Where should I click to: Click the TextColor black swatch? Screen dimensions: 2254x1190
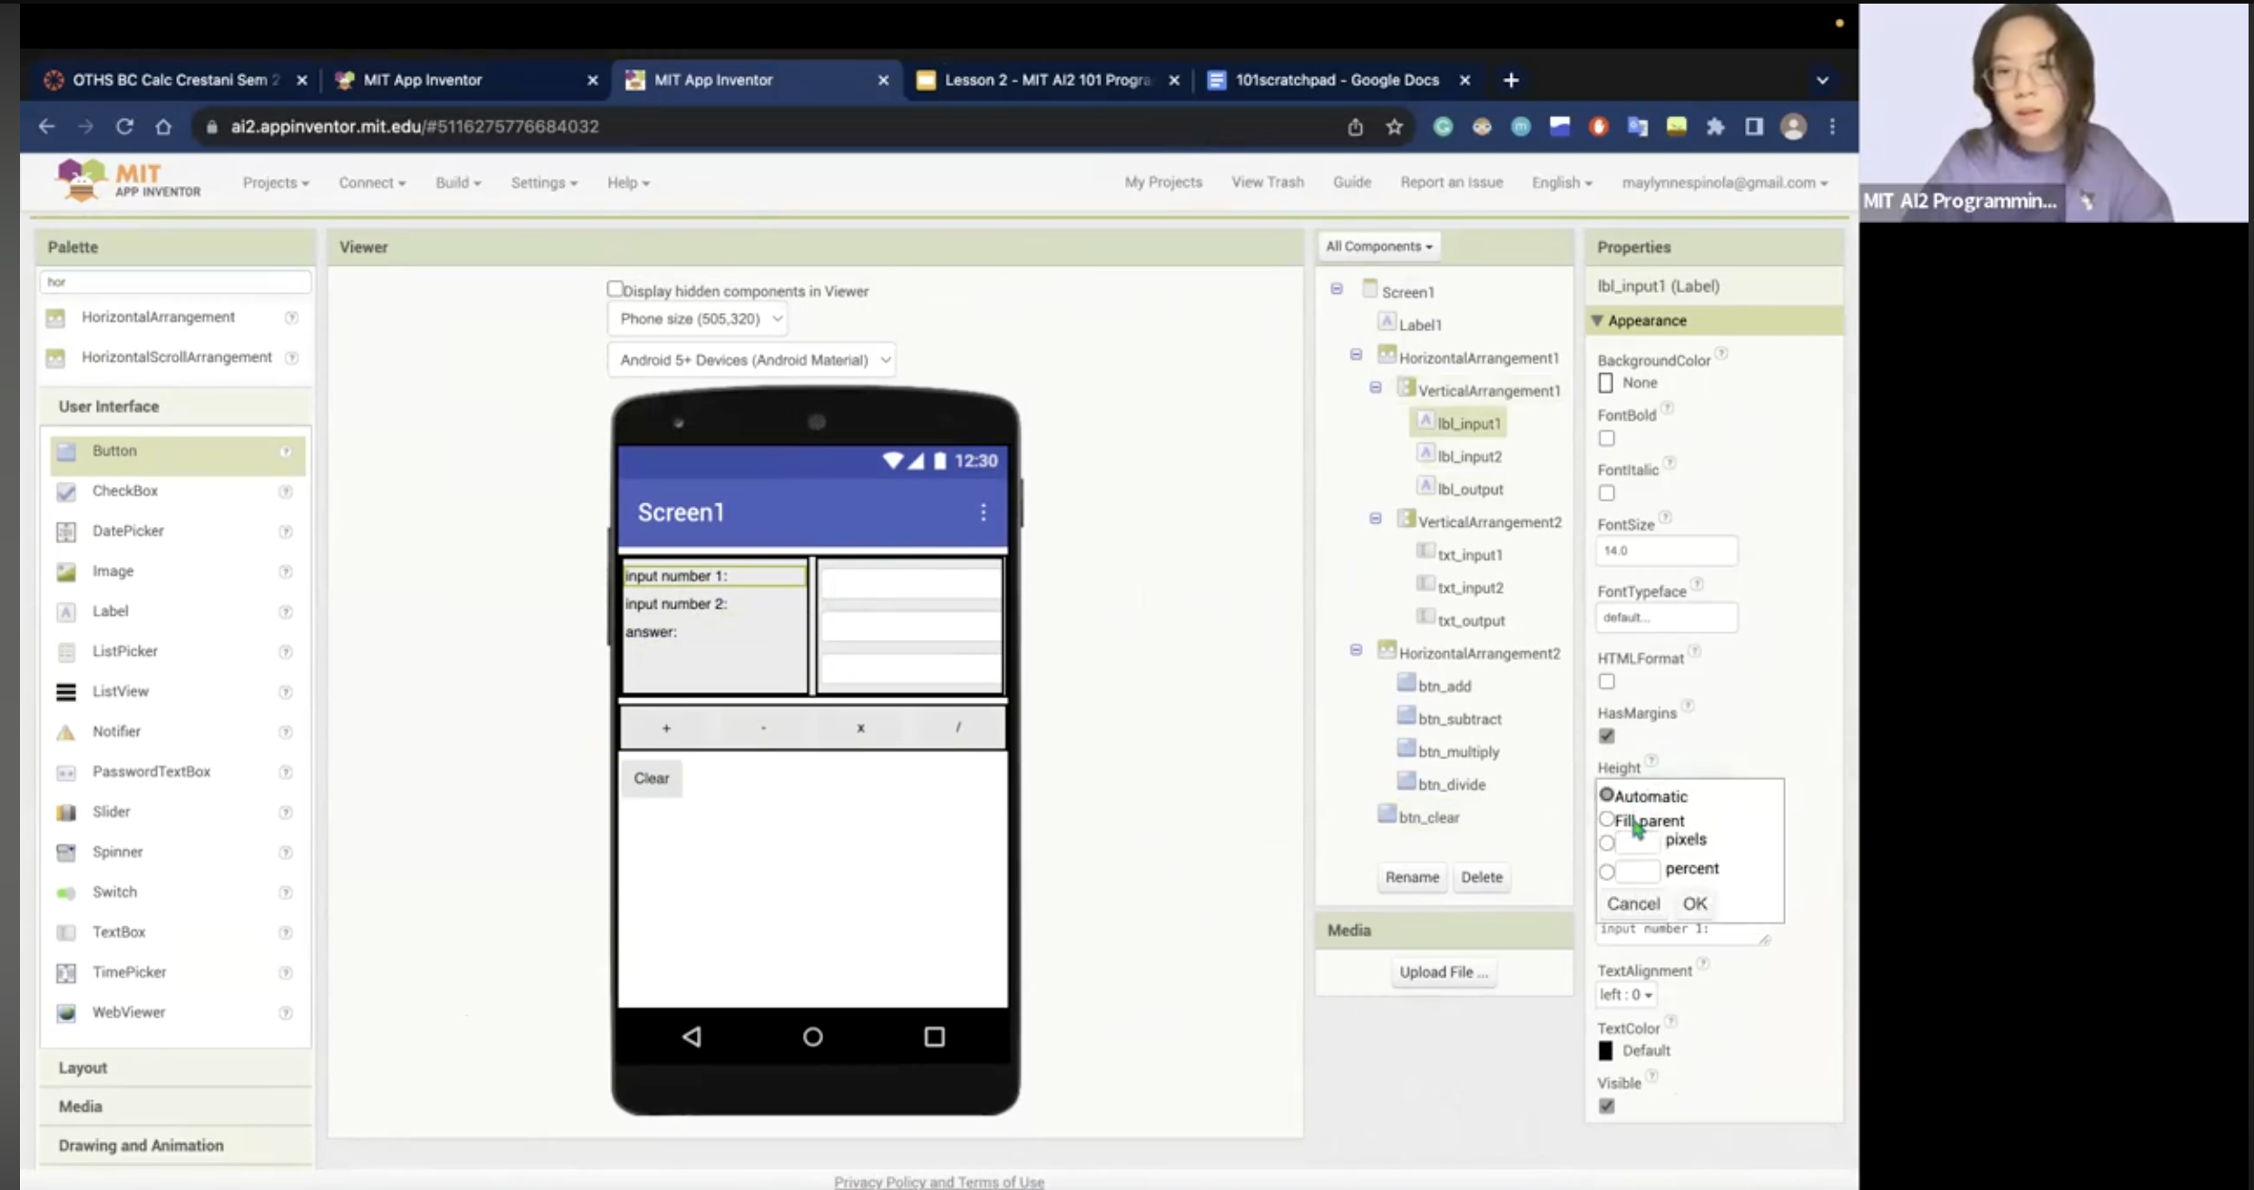pos(1605,1050)
